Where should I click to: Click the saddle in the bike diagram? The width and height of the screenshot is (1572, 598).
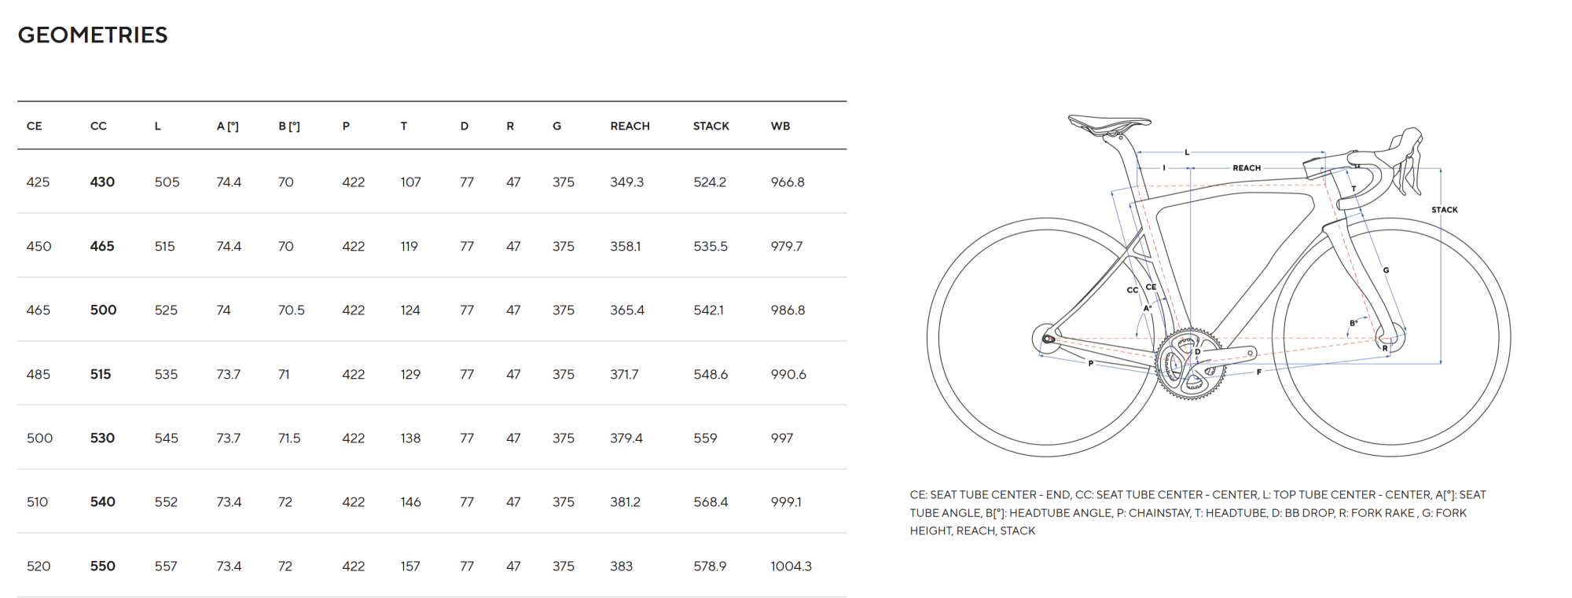tap(1108, 123)
